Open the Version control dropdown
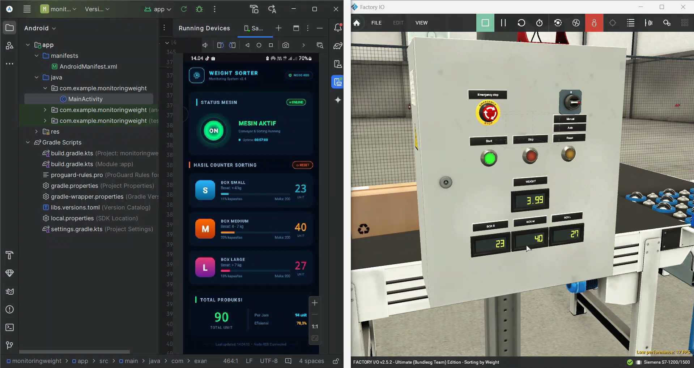 pyautogui.click(x=97, y=9)
